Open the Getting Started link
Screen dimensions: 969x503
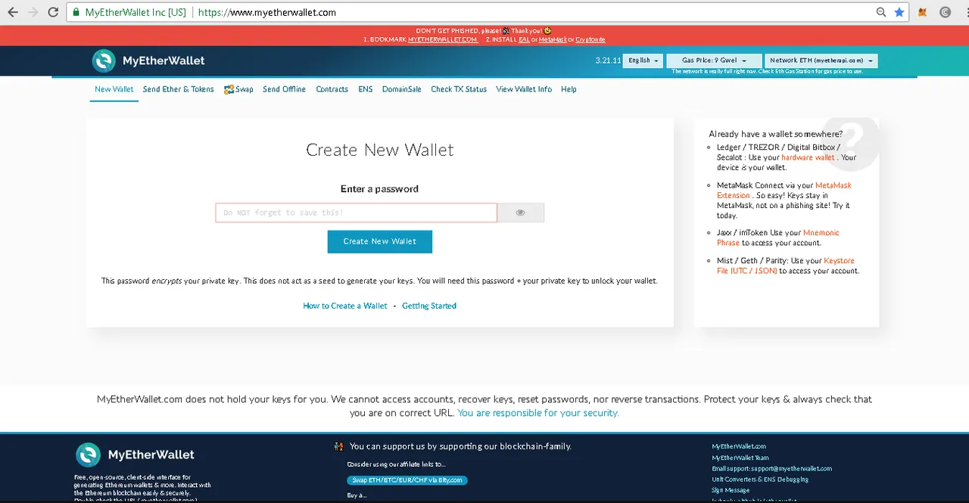tap(429, 306)
